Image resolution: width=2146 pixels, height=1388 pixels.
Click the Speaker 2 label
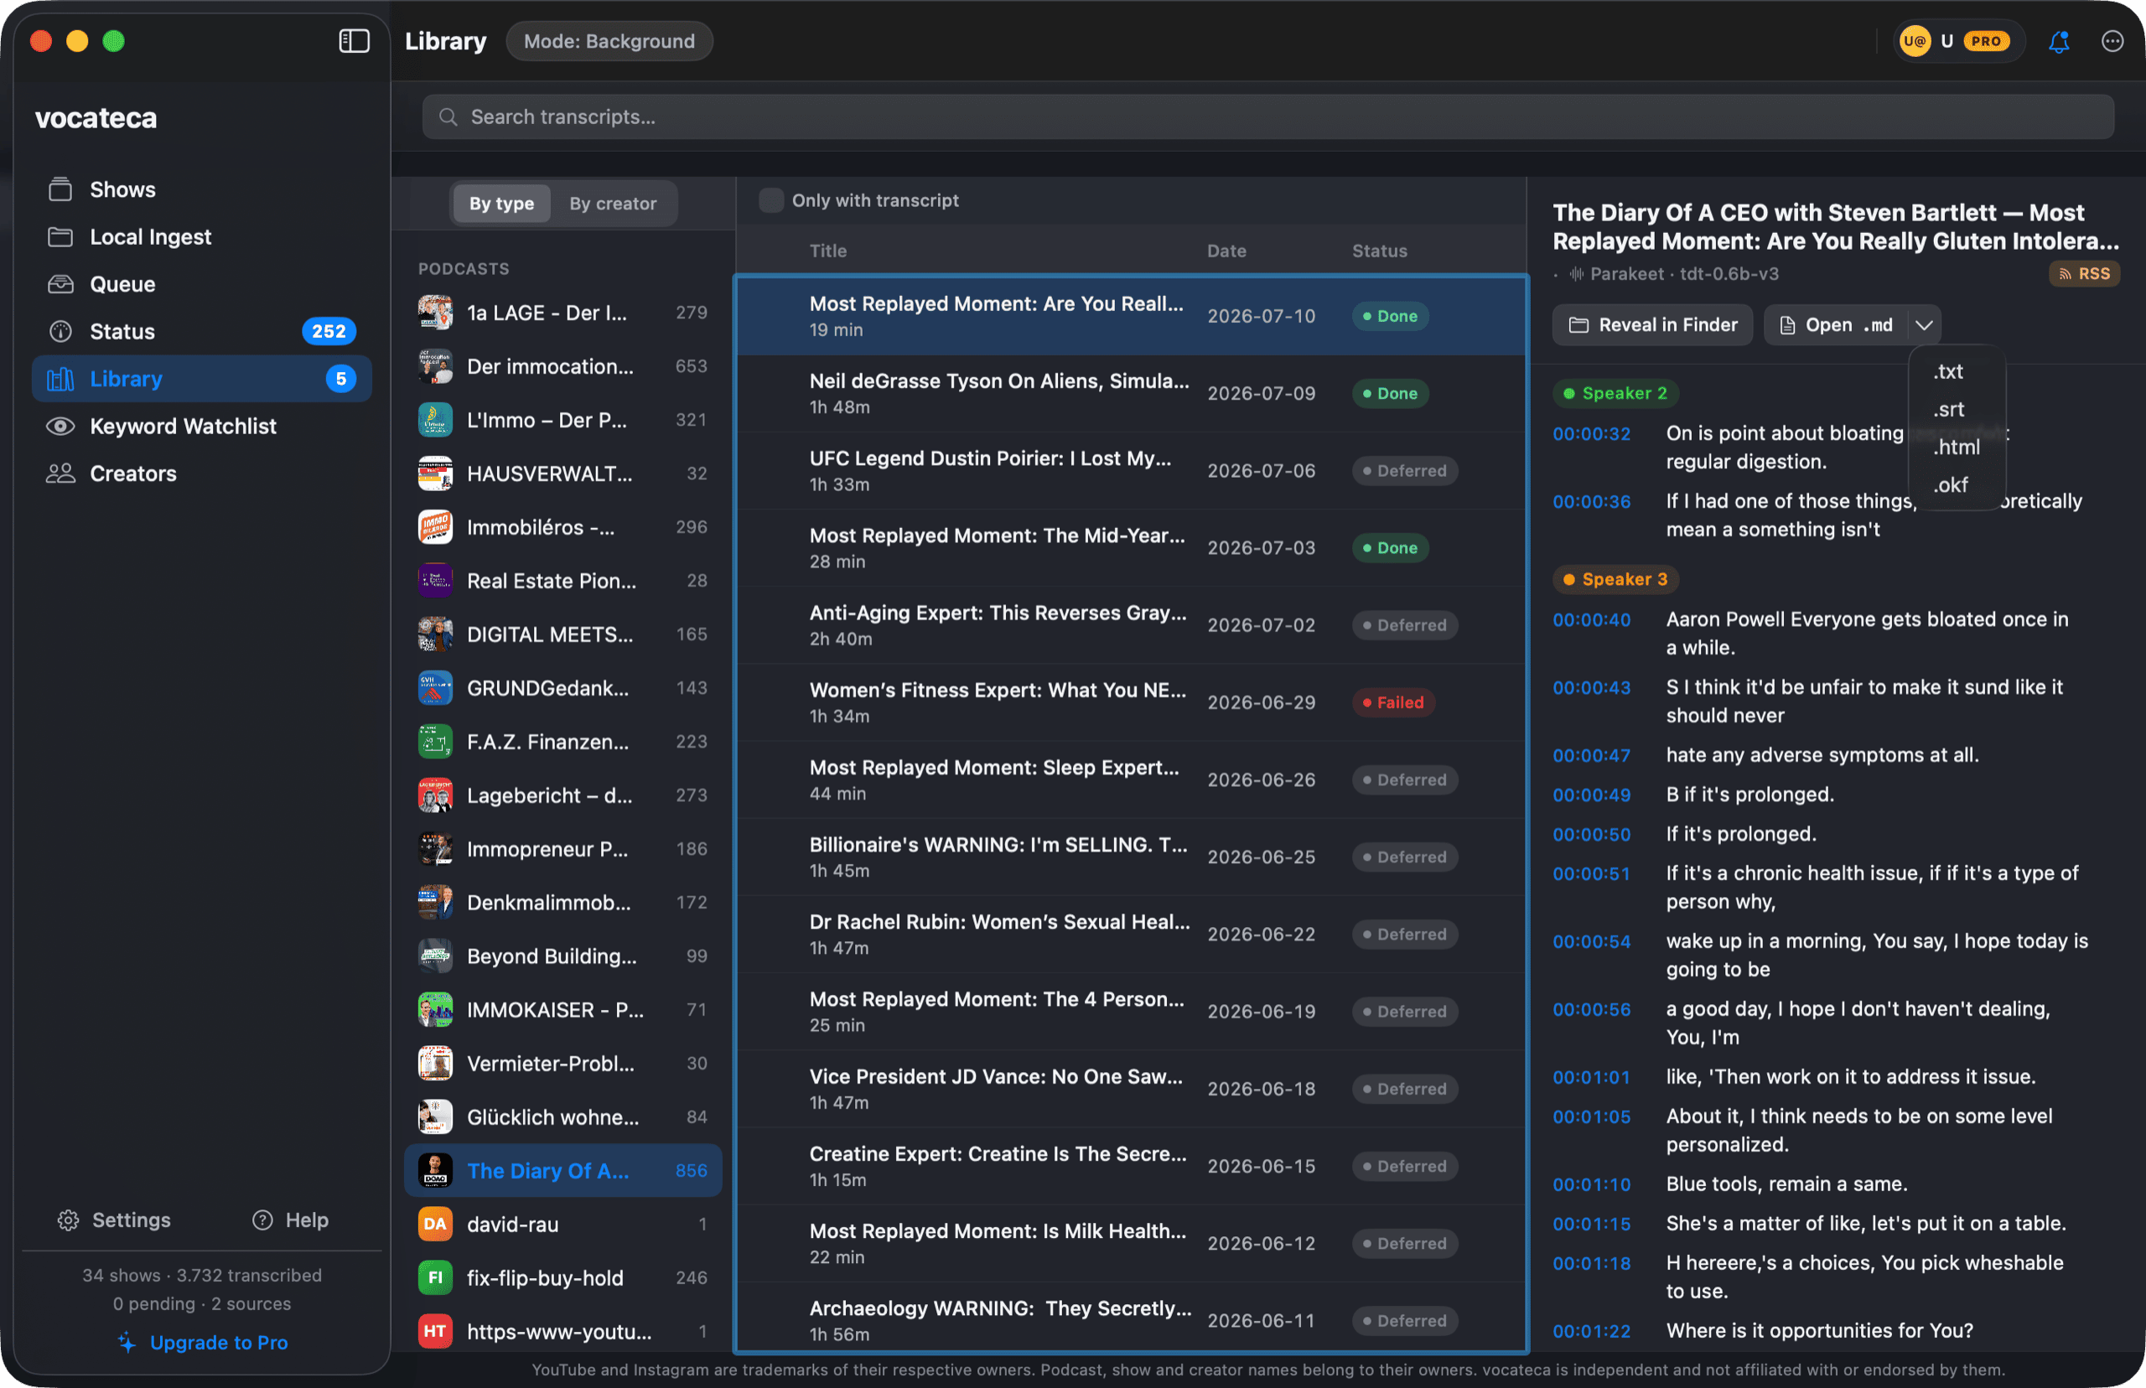pos(1615,393)
